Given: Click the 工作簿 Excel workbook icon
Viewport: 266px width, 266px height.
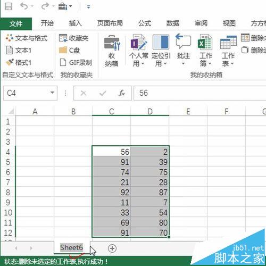Looking at the screenshot, I should (205, 42).
